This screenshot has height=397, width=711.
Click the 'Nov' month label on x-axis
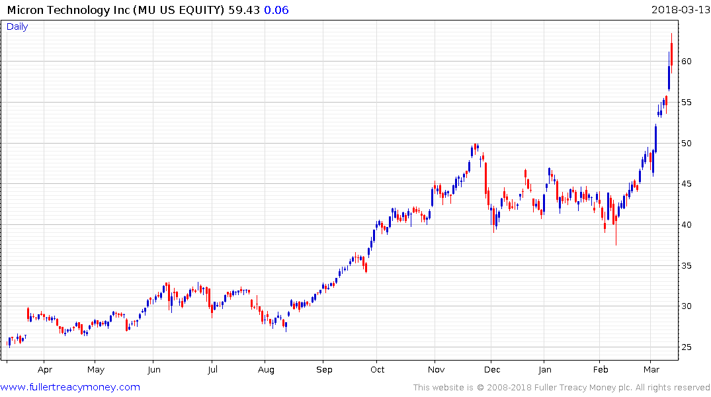(437, 369)
